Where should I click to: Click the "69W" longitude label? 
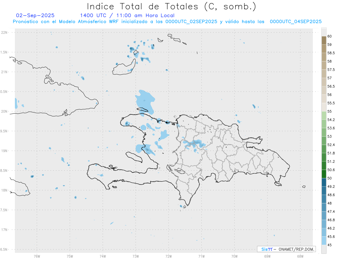[x=267, y=256]
